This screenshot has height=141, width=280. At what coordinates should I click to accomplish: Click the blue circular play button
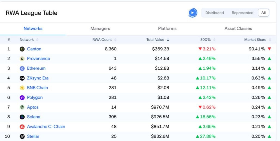pyautogui.click(x=193, y=13)
